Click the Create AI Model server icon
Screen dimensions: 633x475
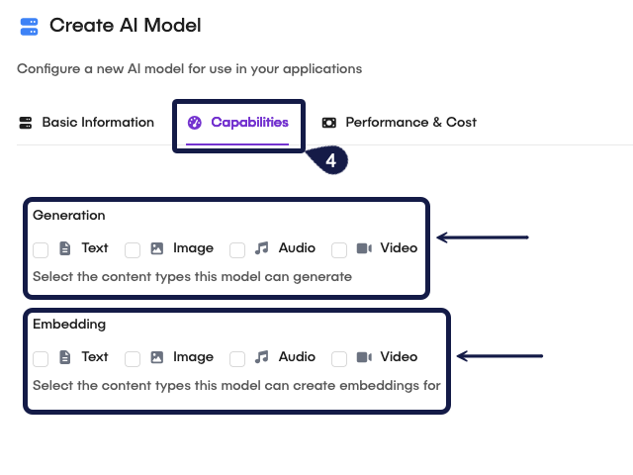click(x=29, y=26)
